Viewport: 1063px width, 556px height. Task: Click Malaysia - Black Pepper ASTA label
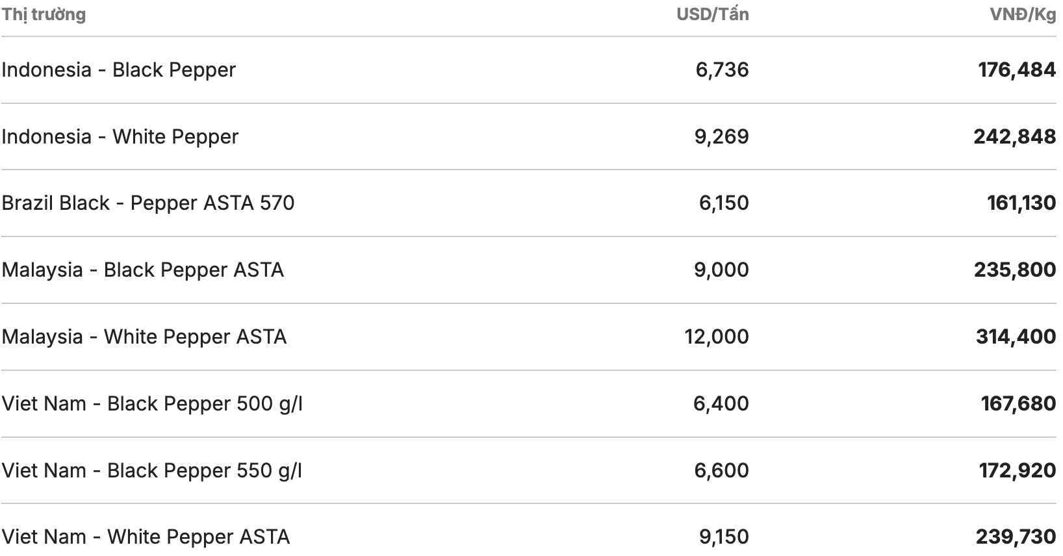(x=142, y=270)
